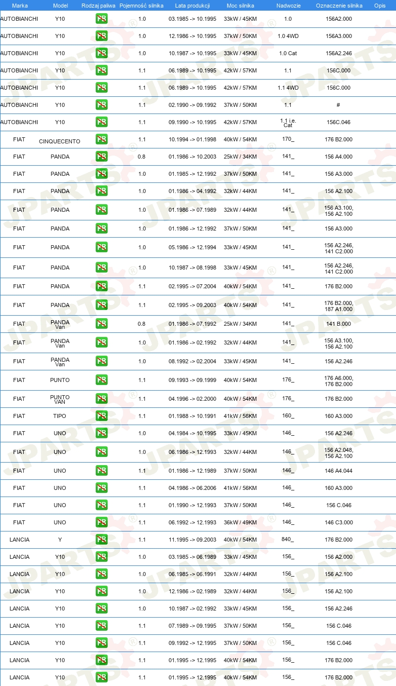This screenshot has height=686, width=396.
Task: Click fuel icon in Autobianchi 1.1 i.e. Cat row
Action: [101, 123]
